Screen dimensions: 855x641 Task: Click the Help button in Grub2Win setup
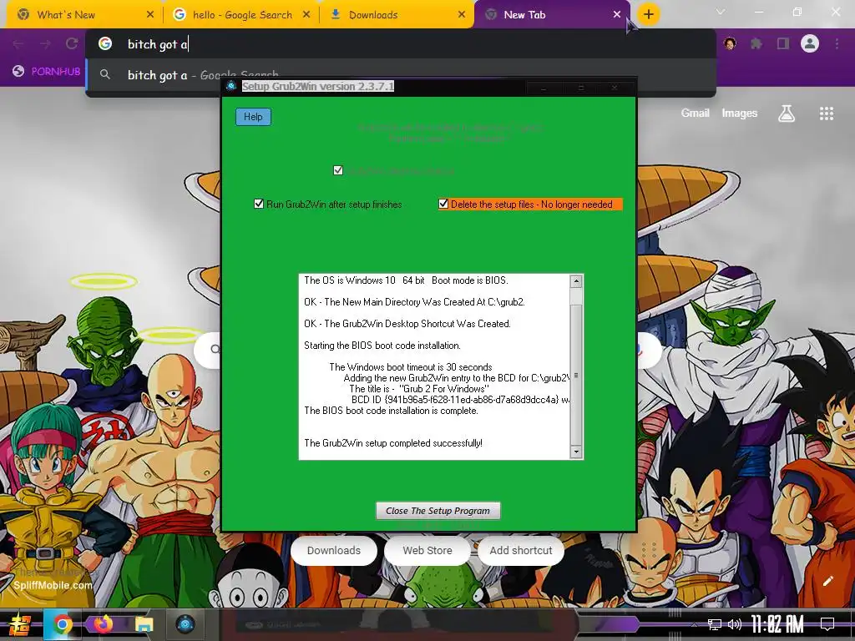(x=253, y=117)
